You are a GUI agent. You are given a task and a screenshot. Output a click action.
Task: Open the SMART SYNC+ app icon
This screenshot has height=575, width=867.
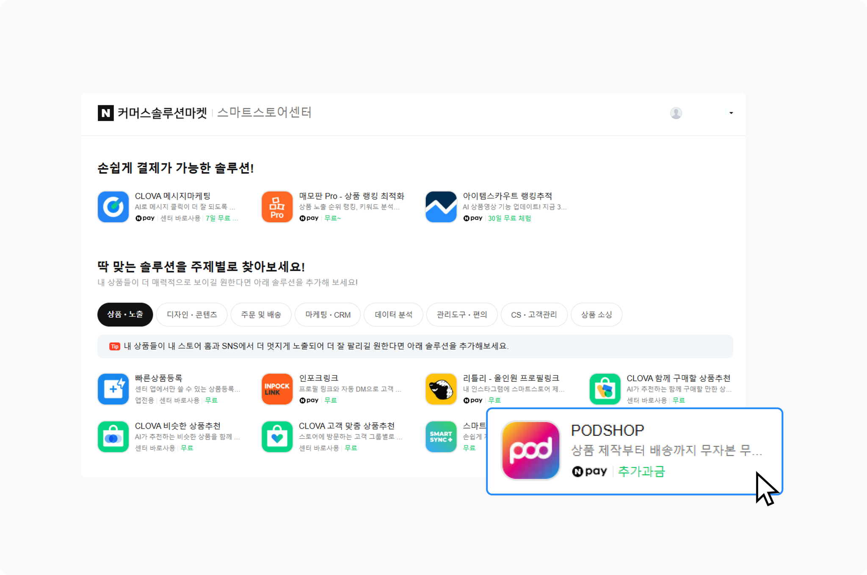(441, 437)
